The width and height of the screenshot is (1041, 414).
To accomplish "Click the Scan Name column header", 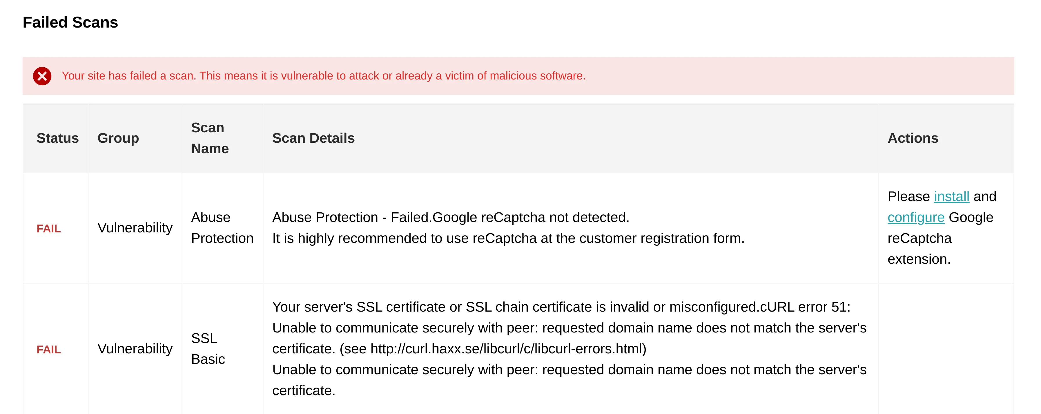I will click(210, 138).
